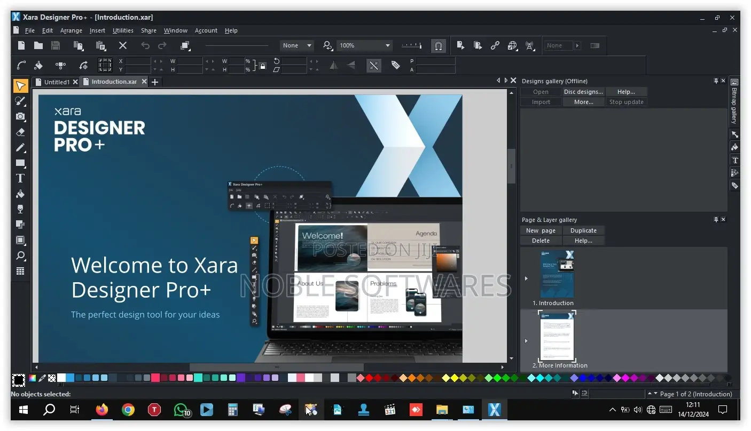Choose the Fill bucket tool
This screenshot has width=751, height=431.
pyautogui.click(x=20, y=194)
